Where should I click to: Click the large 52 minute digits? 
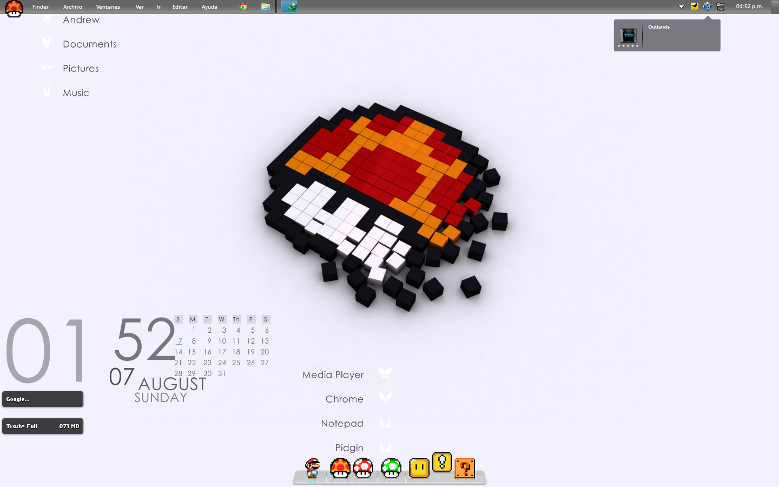click(x=144, y=339)
